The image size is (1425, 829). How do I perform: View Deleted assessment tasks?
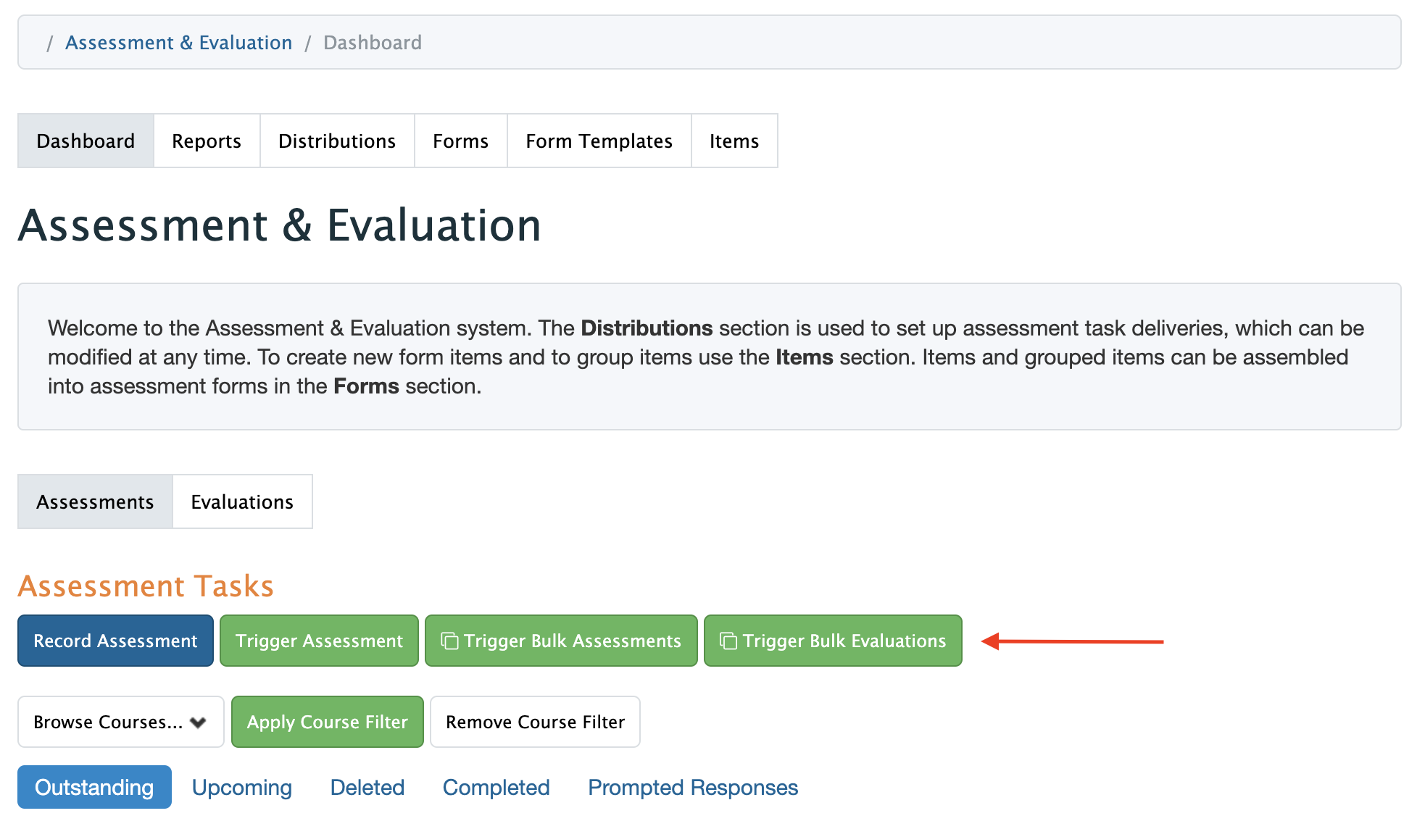(367, 787)
